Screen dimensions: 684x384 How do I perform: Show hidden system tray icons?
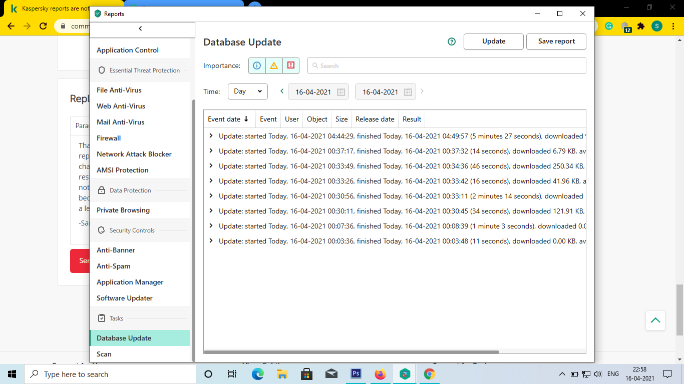pos(562,374)
